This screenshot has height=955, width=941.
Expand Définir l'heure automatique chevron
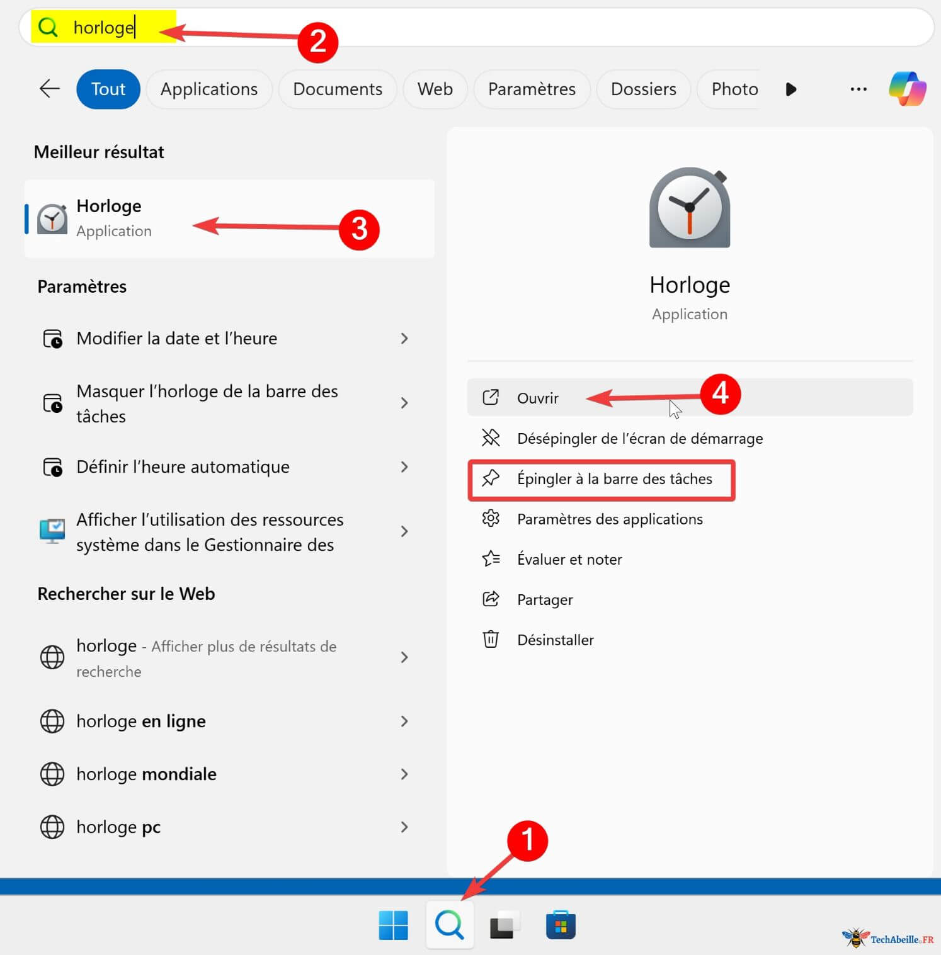404,467
